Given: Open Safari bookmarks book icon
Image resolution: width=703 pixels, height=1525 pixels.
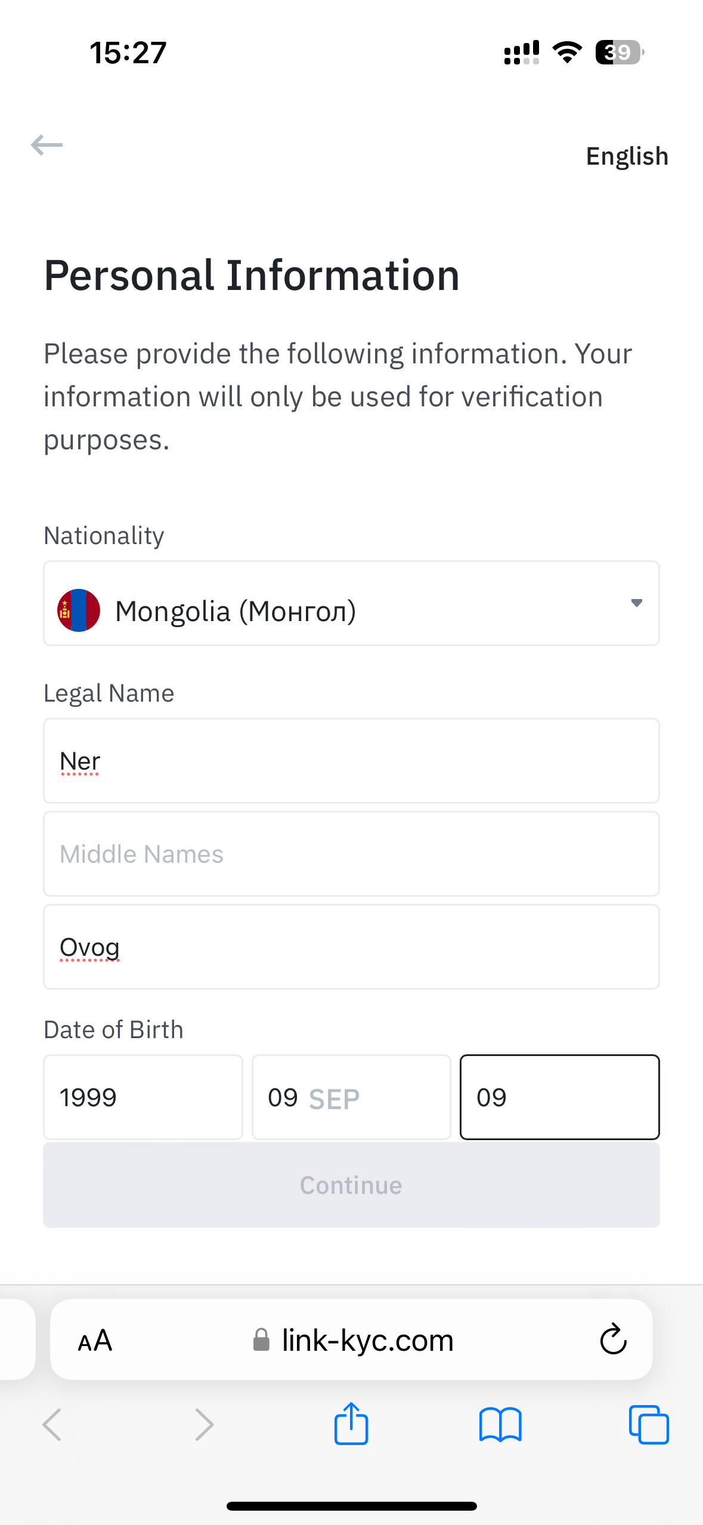Looking at the screenshot, I should coord(500,1425).
